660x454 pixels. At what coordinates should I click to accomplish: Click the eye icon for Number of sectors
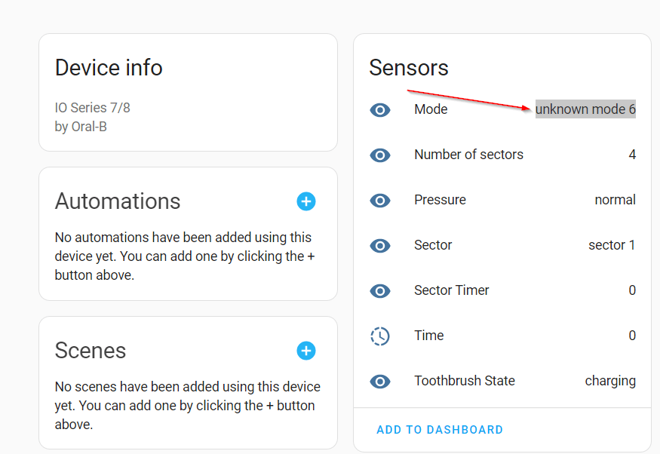380,155
